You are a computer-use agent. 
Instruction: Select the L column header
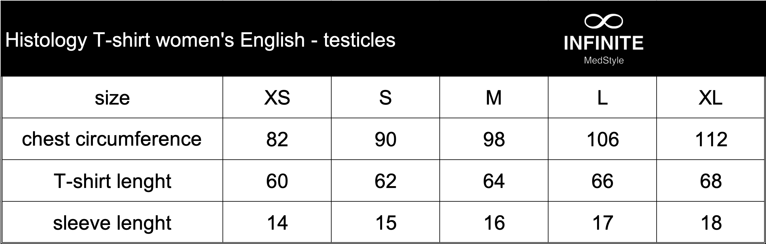click(x=602, y=98)
